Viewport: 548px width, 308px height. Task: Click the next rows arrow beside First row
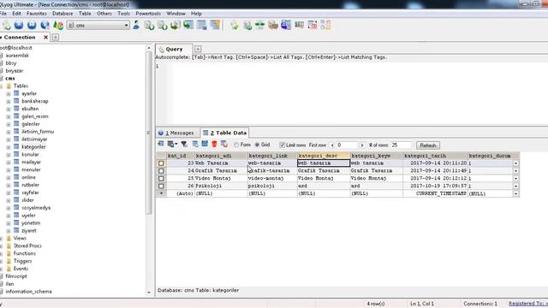pos(362,145)
